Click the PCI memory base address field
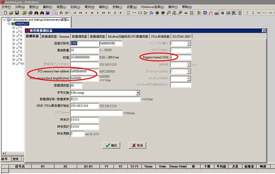Screen dimensions: 275x174 85,71
